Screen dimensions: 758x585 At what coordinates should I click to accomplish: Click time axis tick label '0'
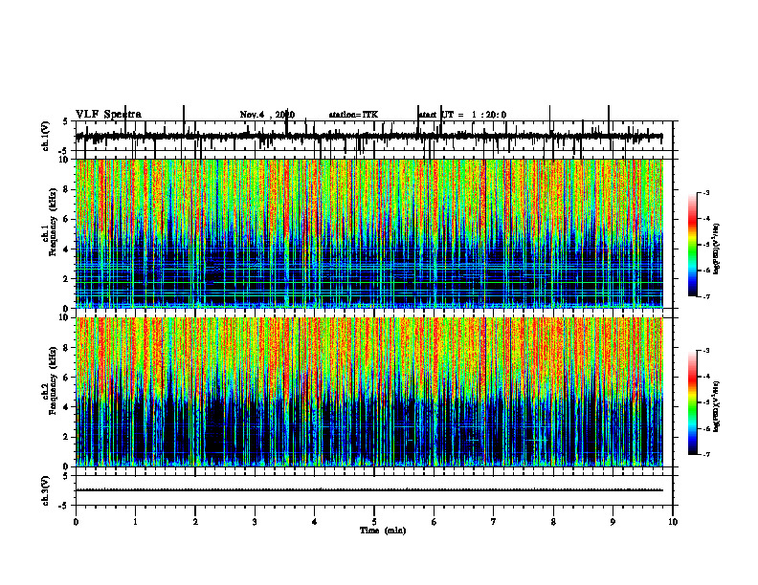(x=76, y=522)
